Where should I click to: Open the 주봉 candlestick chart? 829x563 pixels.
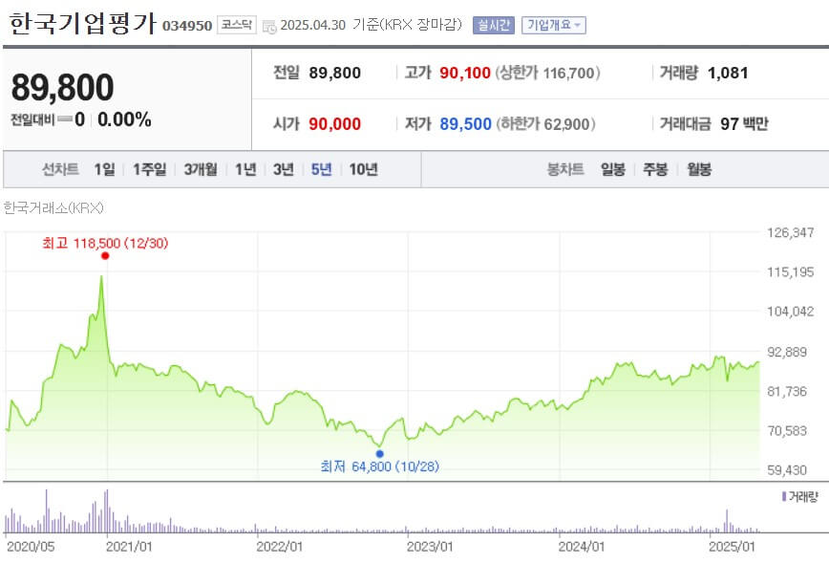[656, 168]
